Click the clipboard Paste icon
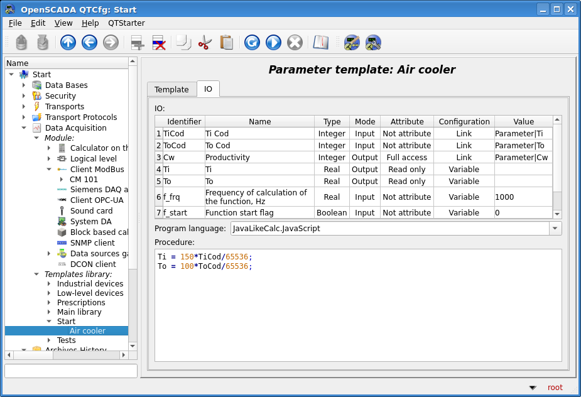The width and height of the screenshot is (581, 397). point(226,43)
